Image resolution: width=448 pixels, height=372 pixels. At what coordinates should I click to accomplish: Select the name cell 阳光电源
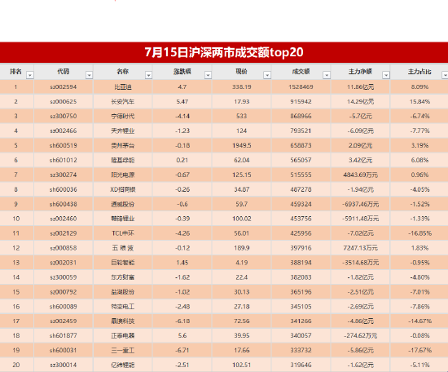pyautogui.click(x=123, y=175)
